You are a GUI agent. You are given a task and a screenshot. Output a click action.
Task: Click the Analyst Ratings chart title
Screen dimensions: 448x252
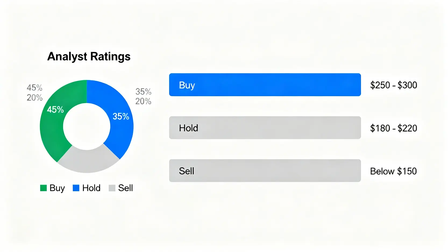[89, 56]
